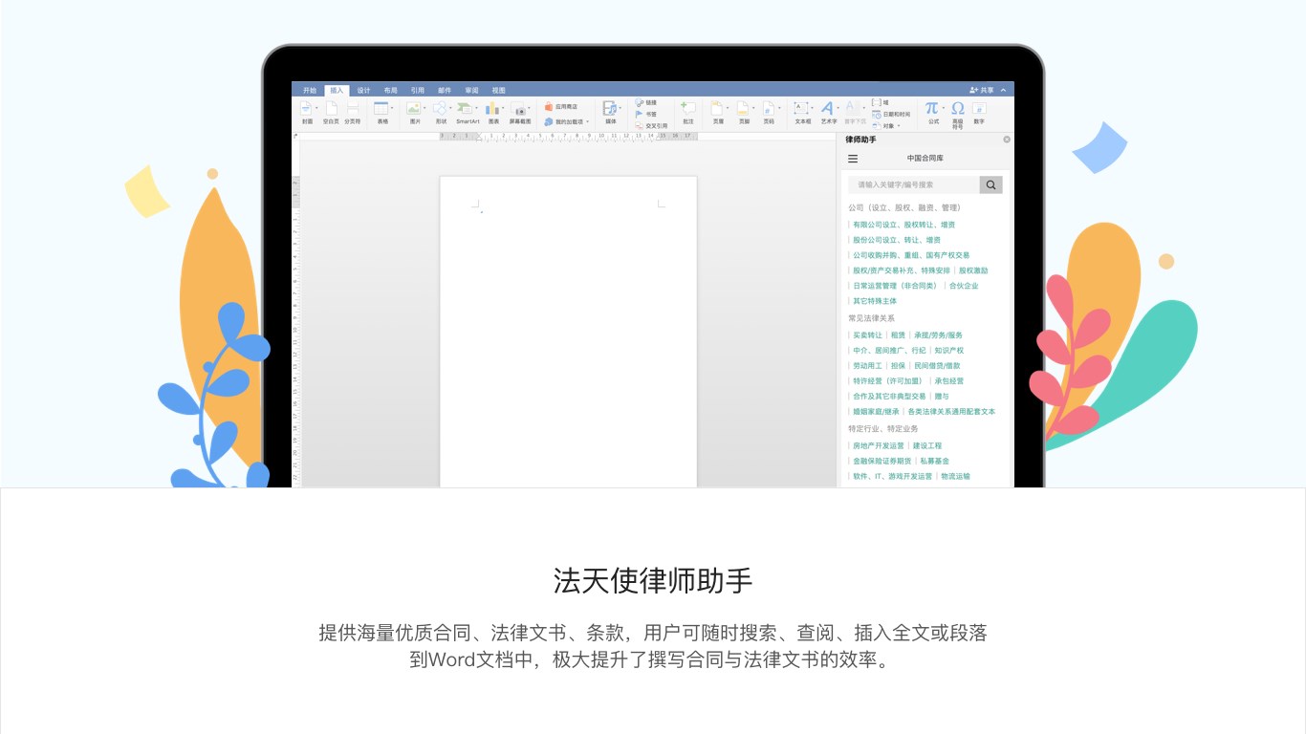The width and height of the screenshot is (1306, 734).
Task: Click the horizontal ruler above the document
Action: pos(568,136)
